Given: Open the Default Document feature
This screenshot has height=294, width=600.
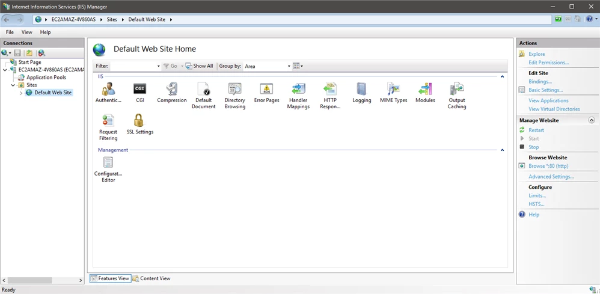Looking at the screenshot, I should click(x=203, y=96).
